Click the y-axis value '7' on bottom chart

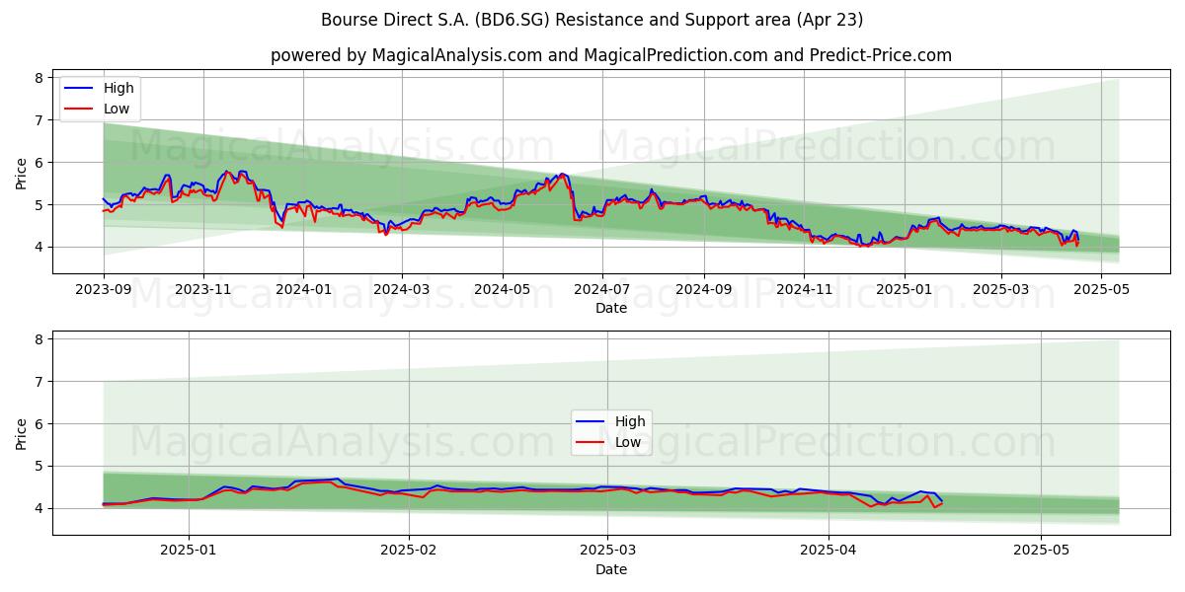click(x=38, y=381)
